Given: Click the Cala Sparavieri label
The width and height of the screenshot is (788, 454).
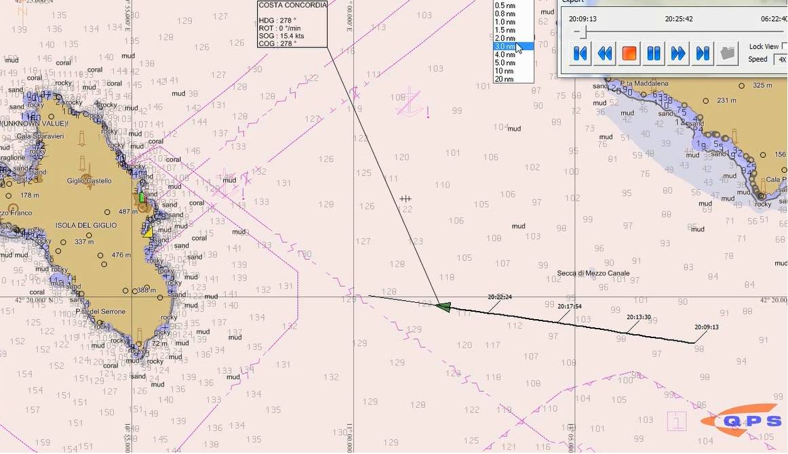Looking at the screenshot, I should (x=40, y=136).
